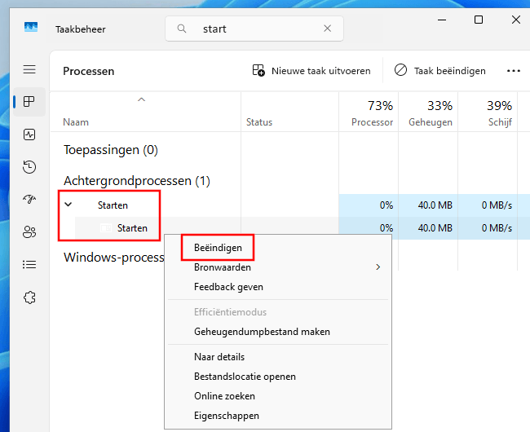530x432 pixels.
Task: Click the Starten child process icon
Action: tap(106, 228)
